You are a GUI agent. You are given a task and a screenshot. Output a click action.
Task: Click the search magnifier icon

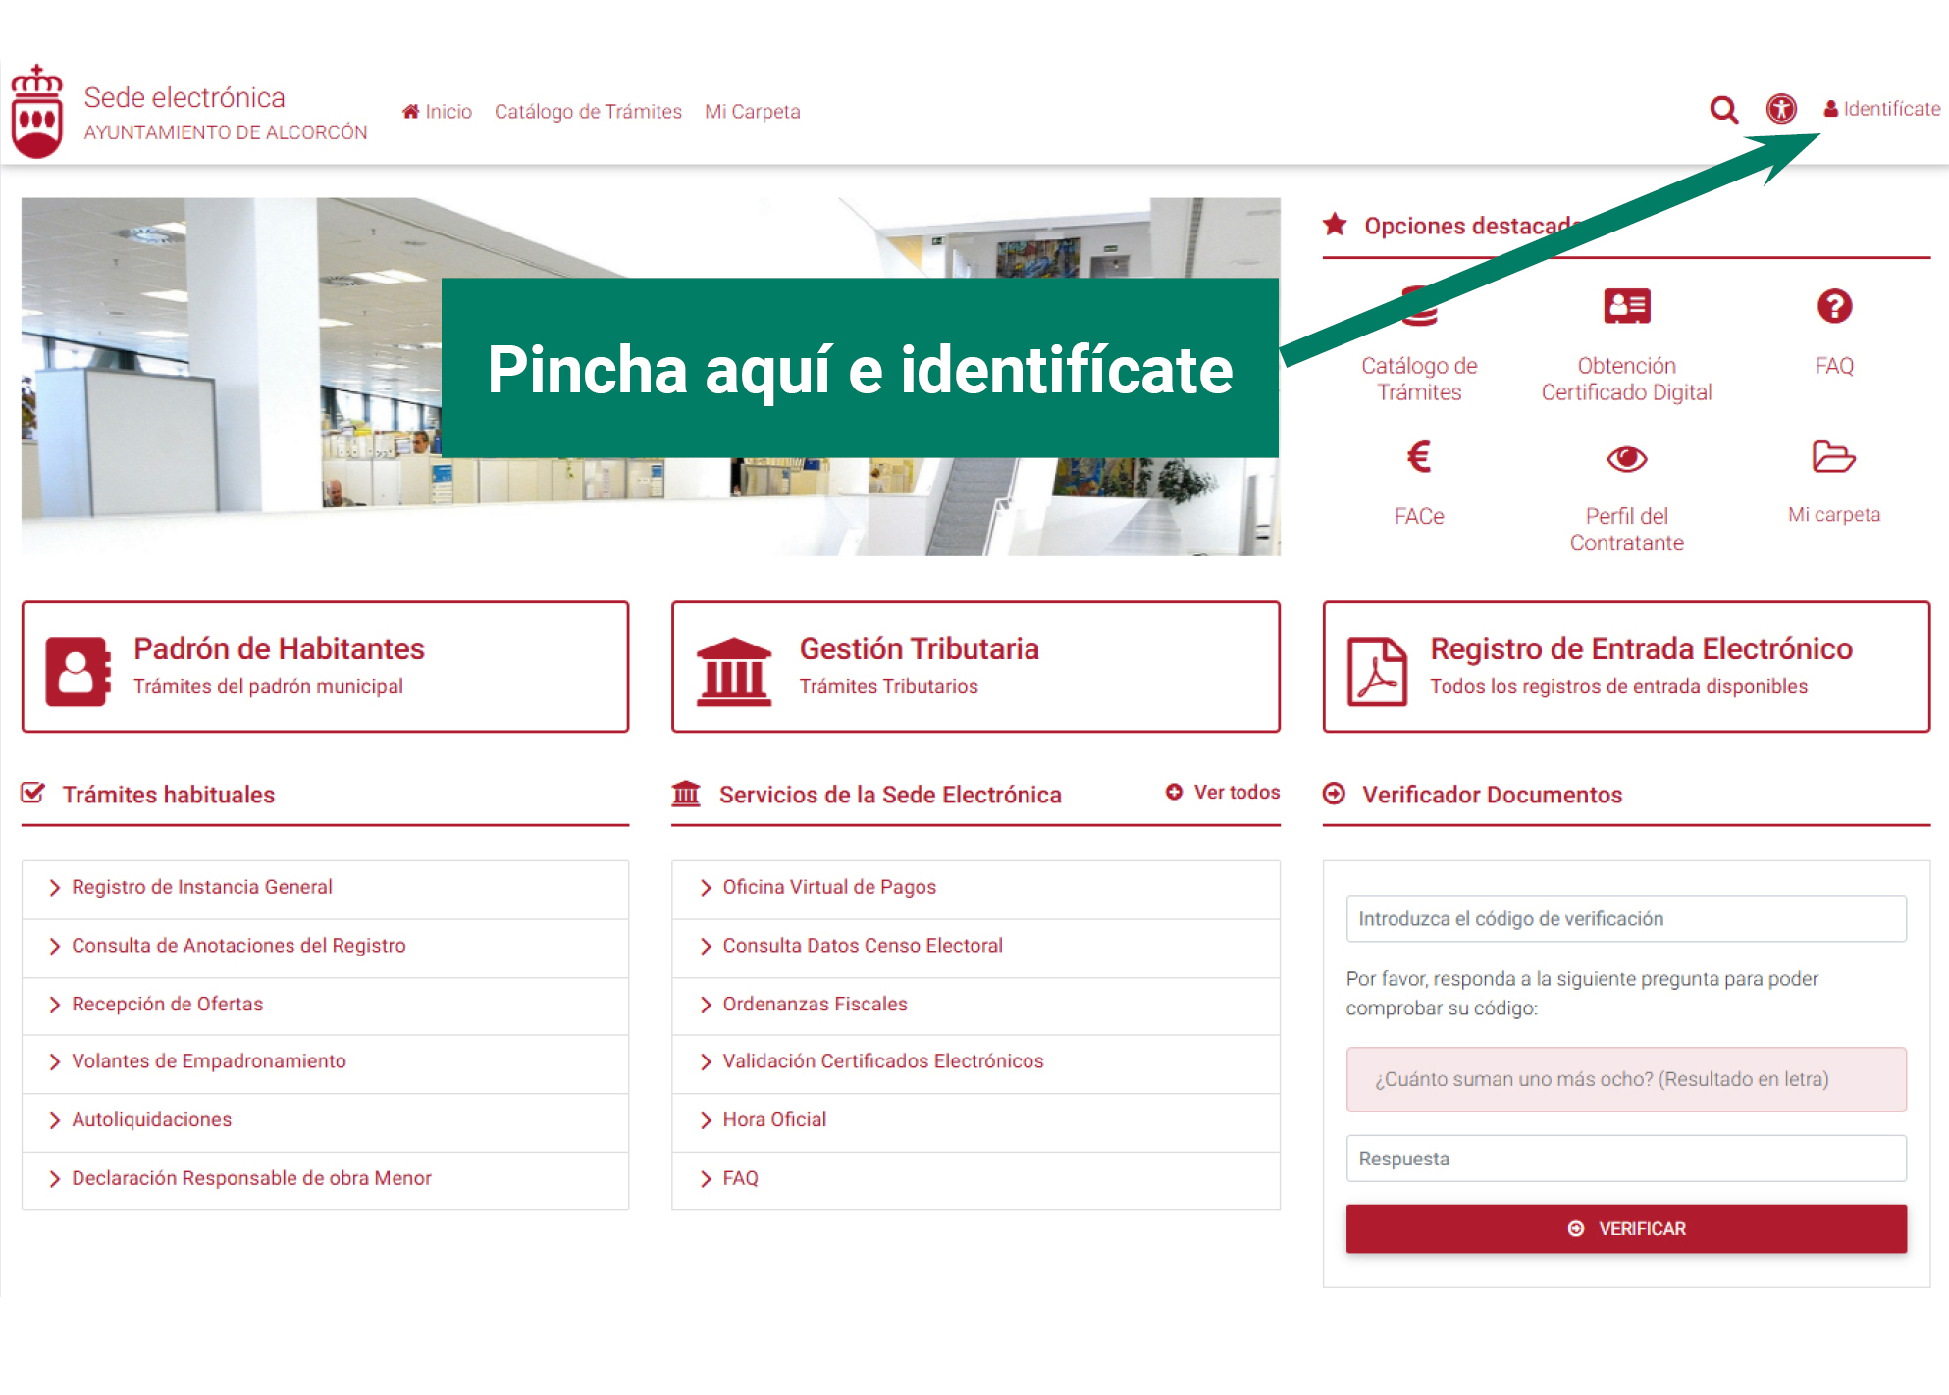coord(1723,109)
